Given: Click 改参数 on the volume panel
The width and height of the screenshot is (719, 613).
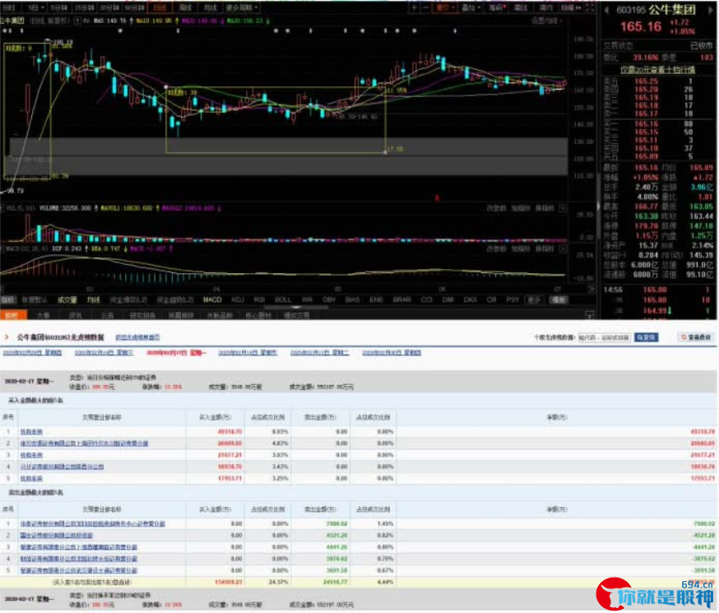Looking at the screenshot, I should tap(496, 208).
